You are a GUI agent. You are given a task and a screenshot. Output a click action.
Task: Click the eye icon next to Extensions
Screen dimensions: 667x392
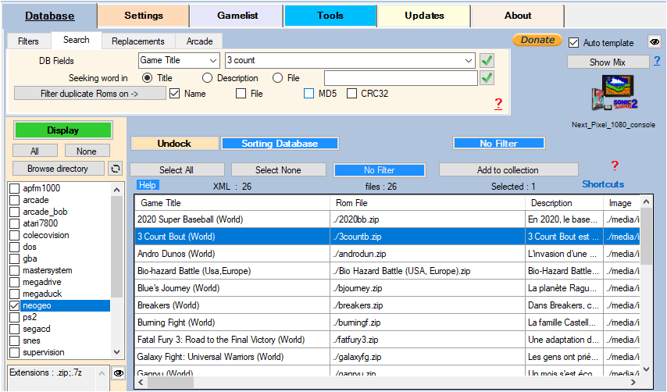click(x=118, y=373)
